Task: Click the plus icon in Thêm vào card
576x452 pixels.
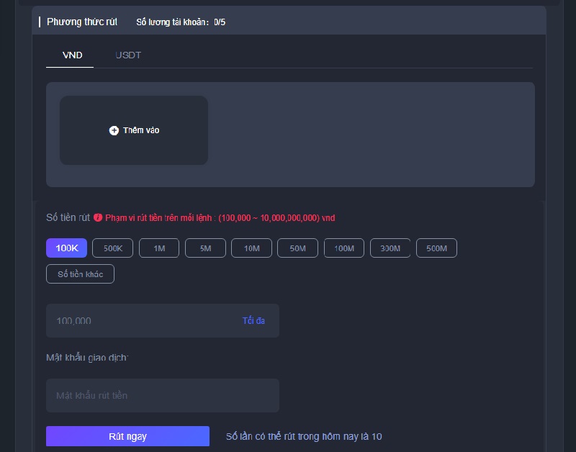Action: 114,130
